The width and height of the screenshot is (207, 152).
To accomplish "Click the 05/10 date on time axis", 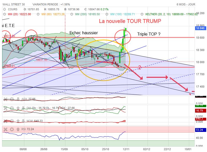I will (85, 149).
